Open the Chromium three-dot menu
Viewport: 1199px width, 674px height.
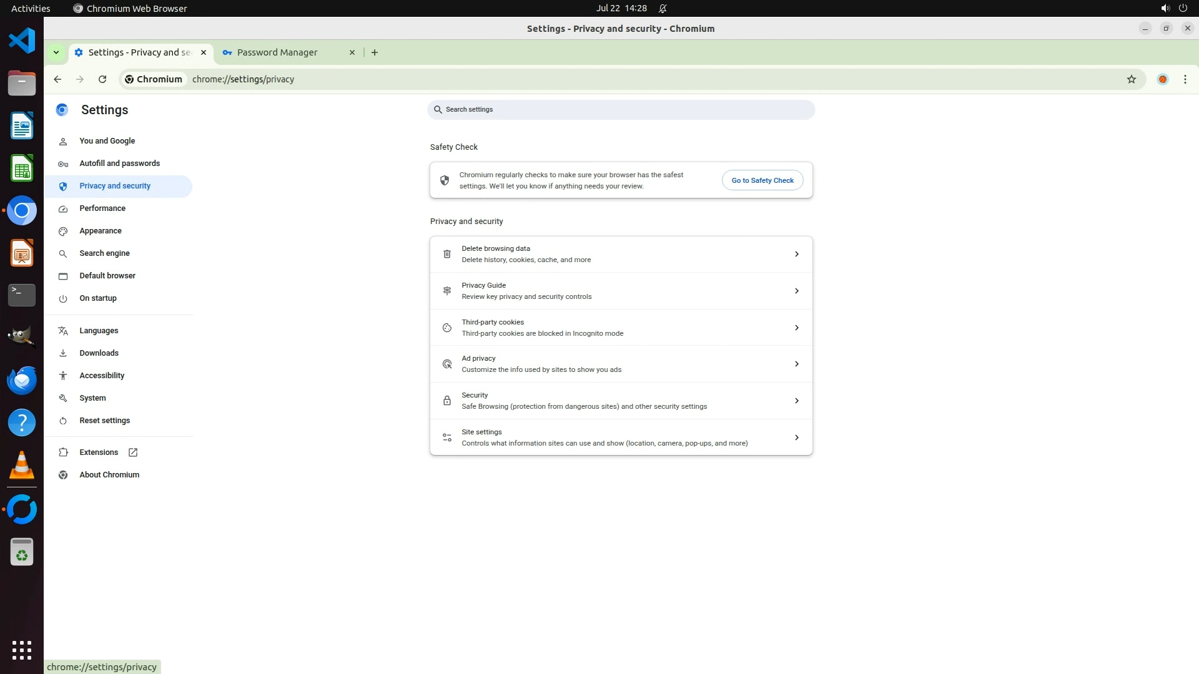pyautogui.click(x=1185, y=79)
